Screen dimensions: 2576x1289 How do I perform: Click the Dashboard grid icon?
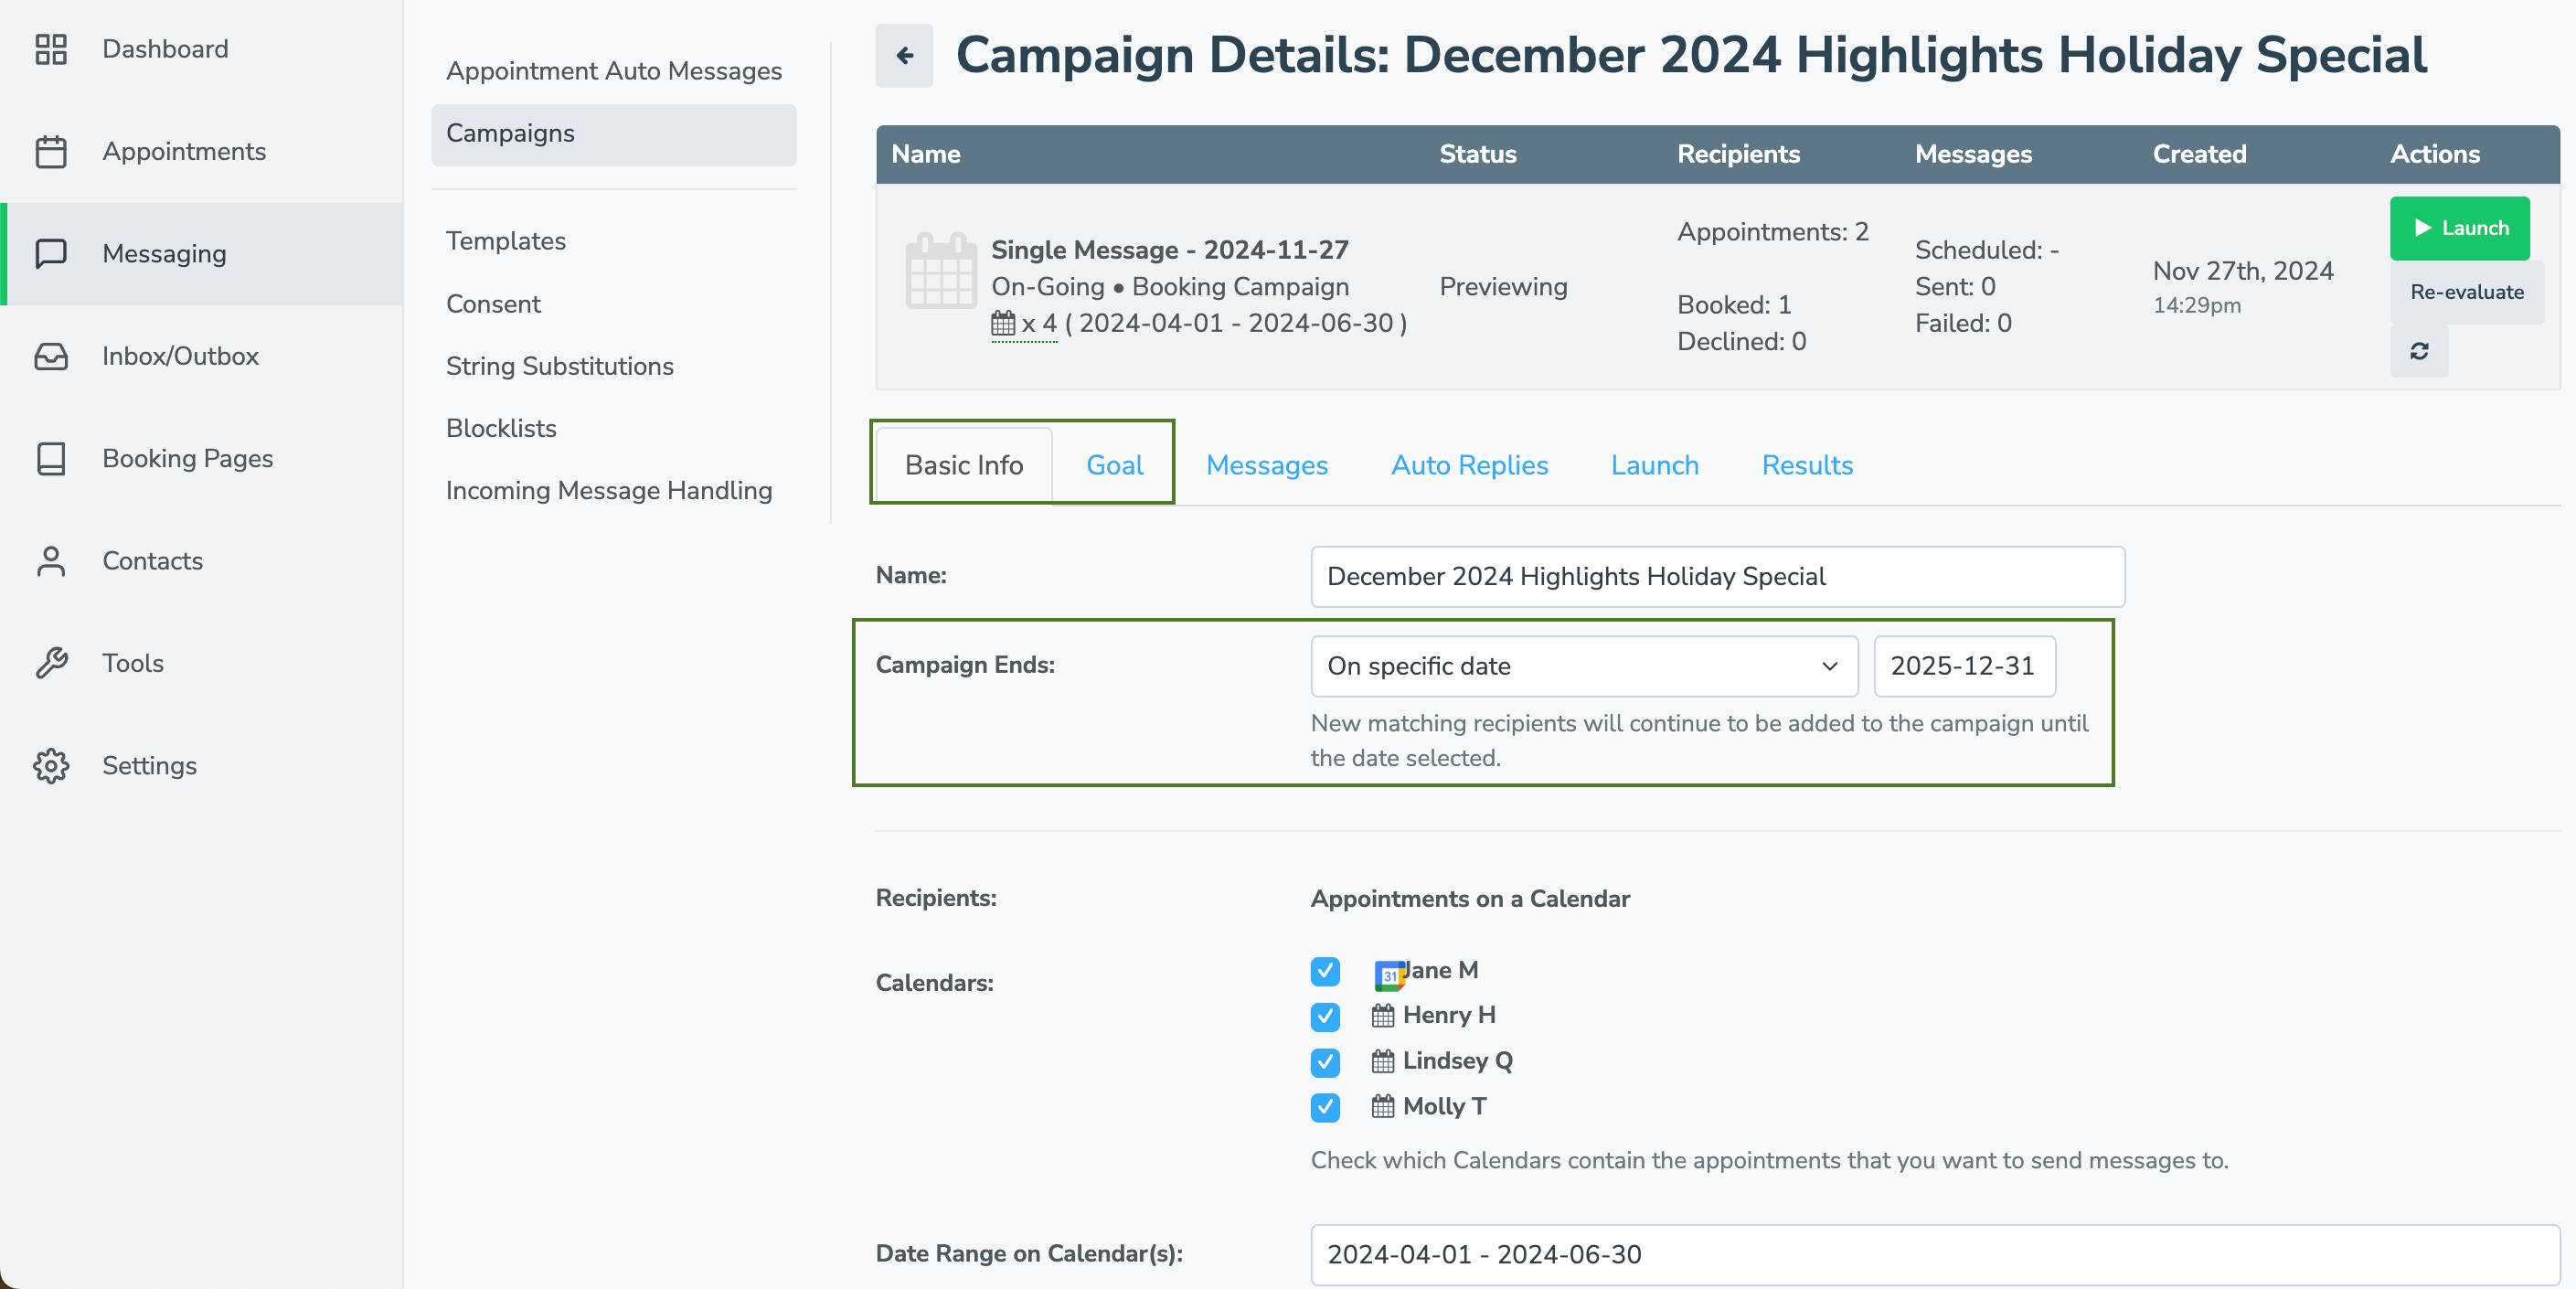[x=50, y=49]
